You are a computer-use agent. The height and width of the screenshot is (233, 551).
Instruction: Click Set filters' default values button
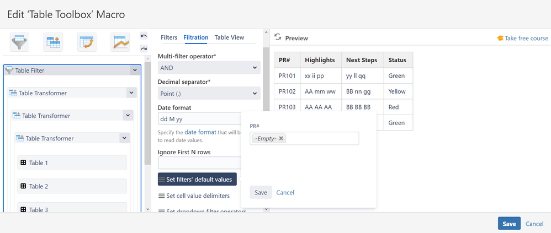(197, 179)
